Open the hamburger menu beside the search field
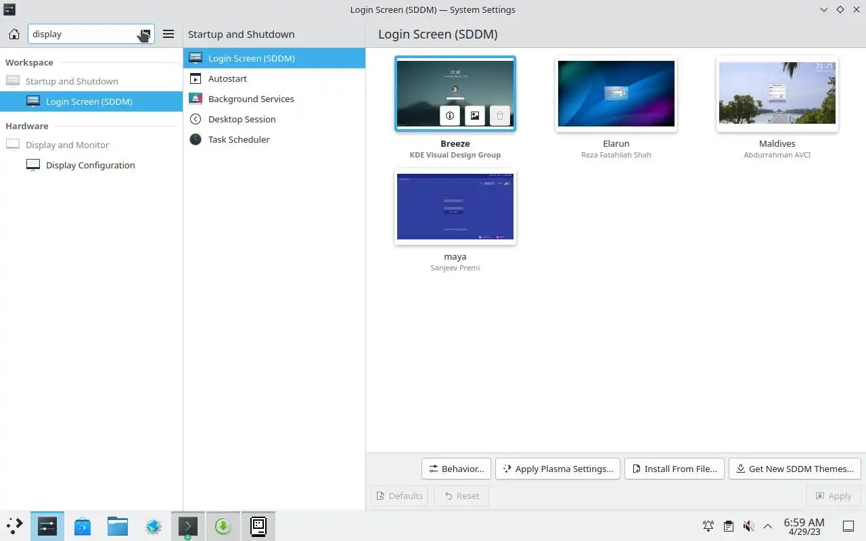Image resolution: width=866 pixels, height=541 pixels. pos(168,34)
